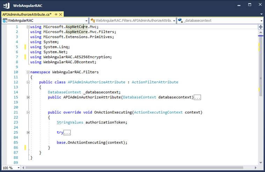Click the DatabaseContext field type on line 14
This screenshot has width=265, height=172.
[64, 92]
